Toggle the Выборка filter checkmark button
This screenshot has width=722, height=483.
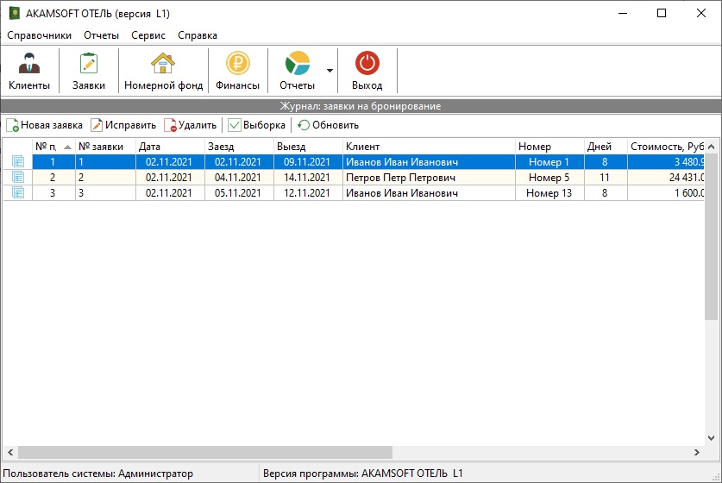point(256,125)
